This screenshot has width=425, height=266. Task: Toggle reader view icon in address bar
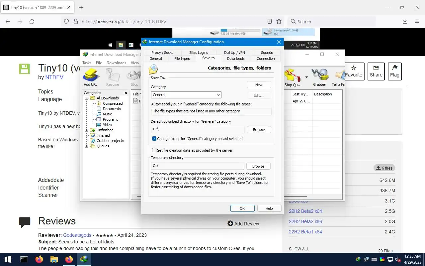click(x=270, y=21)
